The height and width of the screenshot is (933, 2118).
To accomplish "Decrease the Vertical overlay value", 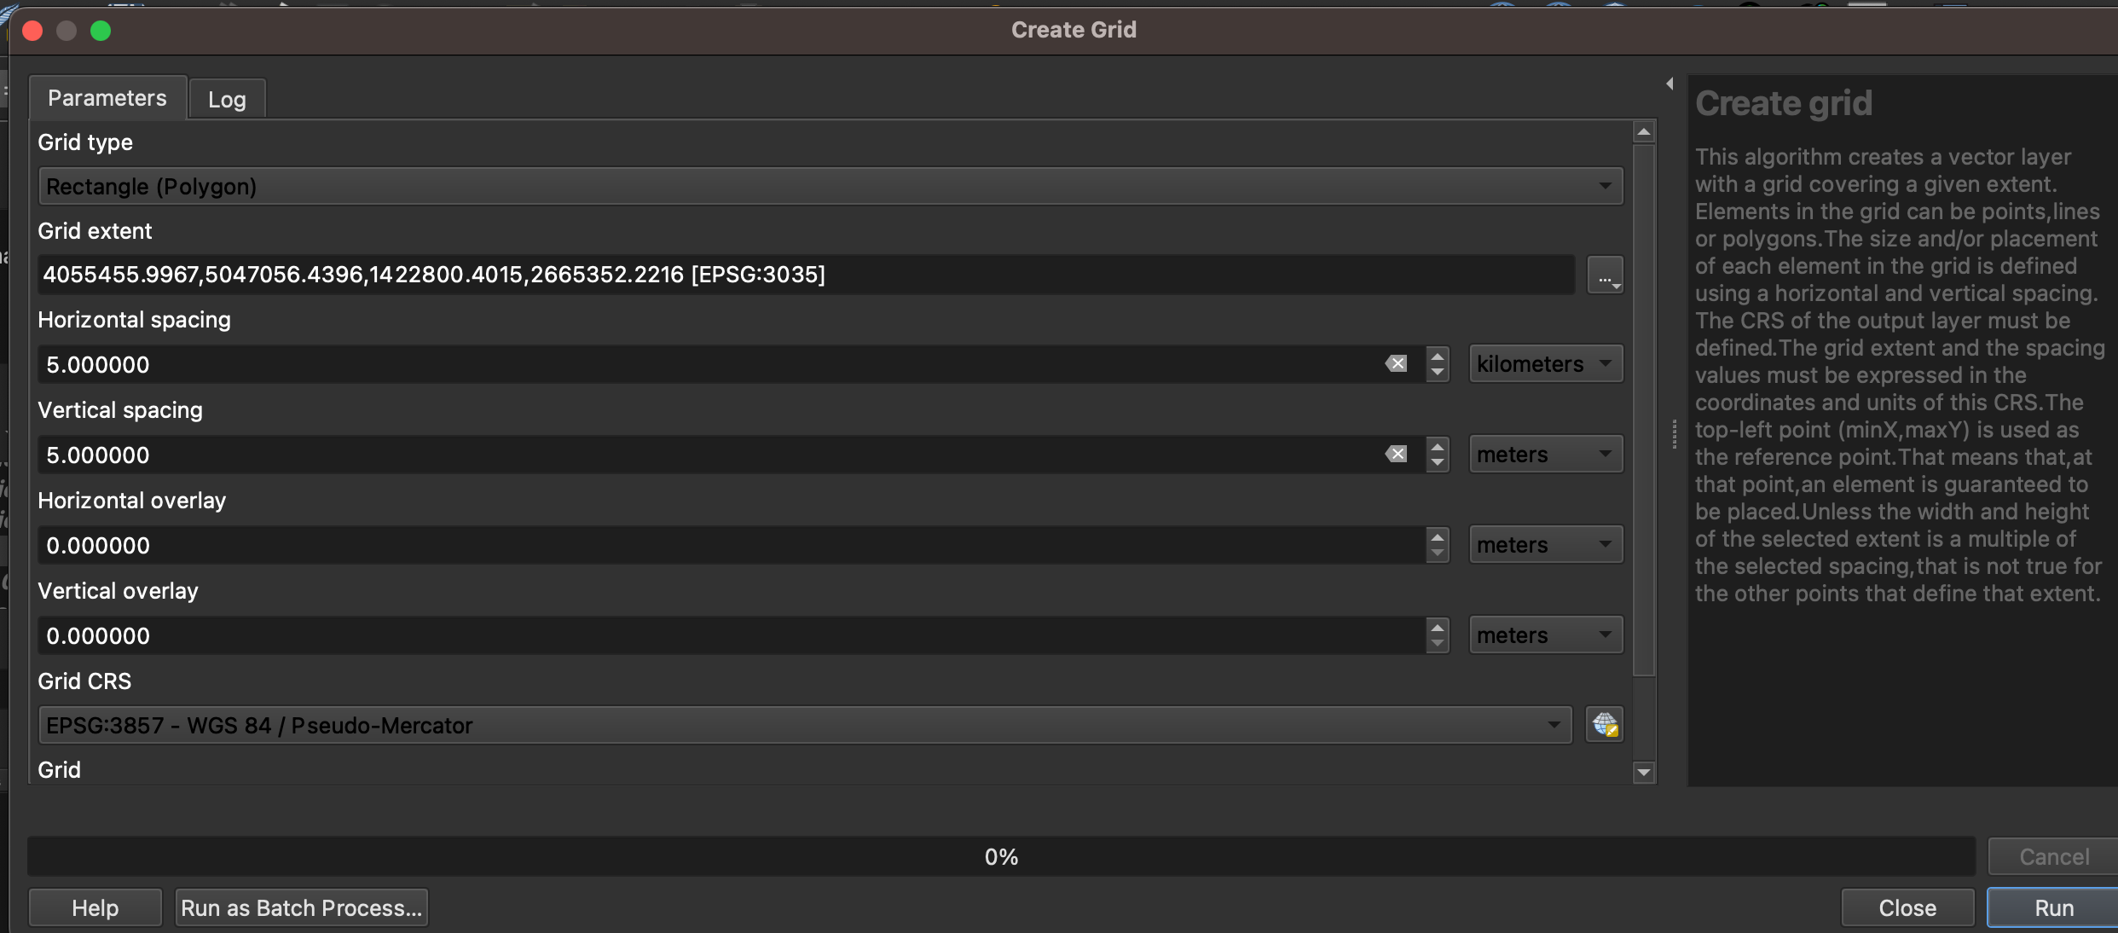I will tap(1438, 644).
